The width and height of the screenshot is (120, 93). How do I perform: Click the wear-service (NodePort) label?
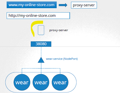tap(62, 59)
